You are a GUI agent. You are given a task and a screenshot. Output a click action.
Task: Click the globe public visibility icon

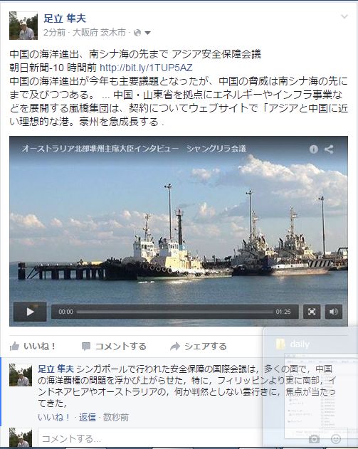point(137,33)
